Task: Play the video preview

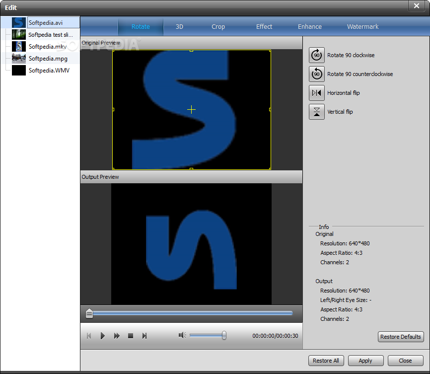Action: coord(103,336)
